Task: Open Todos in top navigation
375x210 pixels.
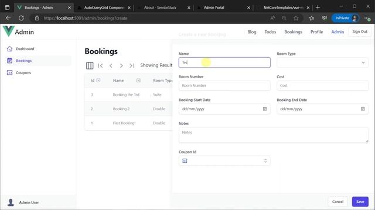Action: [270, 32]
